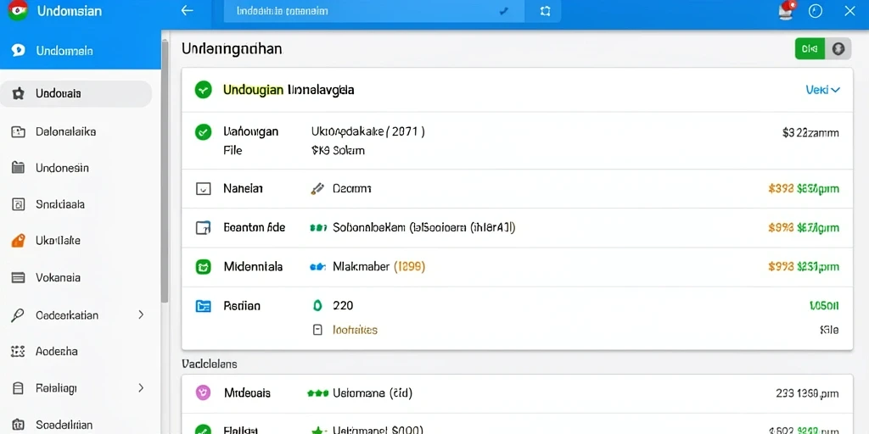Click the sidebar vertical scrollbar
The height and width of the screenshot is (434, 869).
(x=164, y=171)
